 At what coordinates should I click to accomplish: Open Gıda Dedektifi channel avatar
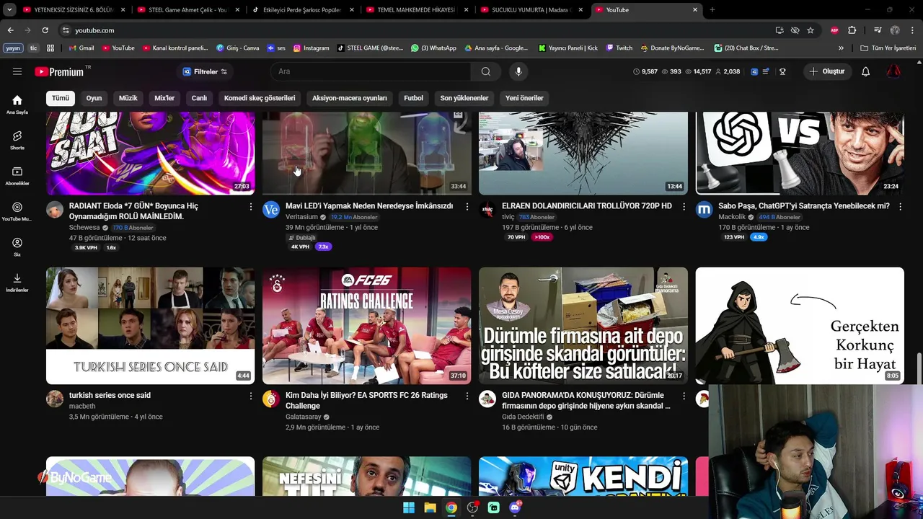click(487, 399)
